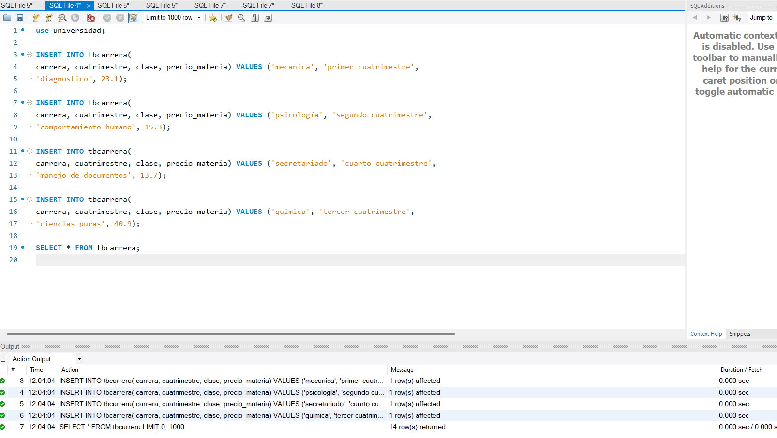Click the Duration / Fetch column header

[x=742, y=370]
